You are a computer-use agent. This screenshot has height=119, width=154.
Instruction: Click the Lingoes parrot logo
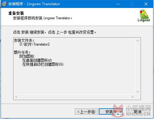(x=144, y=16)
